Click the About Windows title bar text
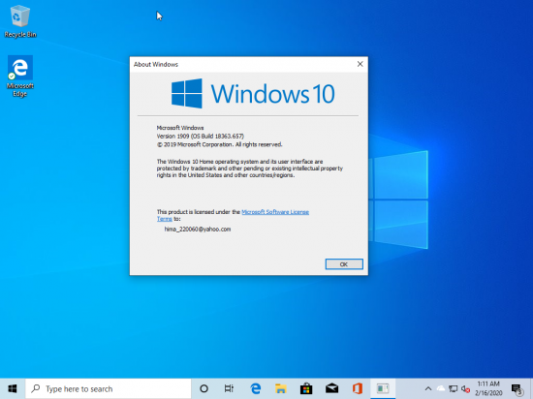The width and height of the screenshot is (533, 399). 156,65
